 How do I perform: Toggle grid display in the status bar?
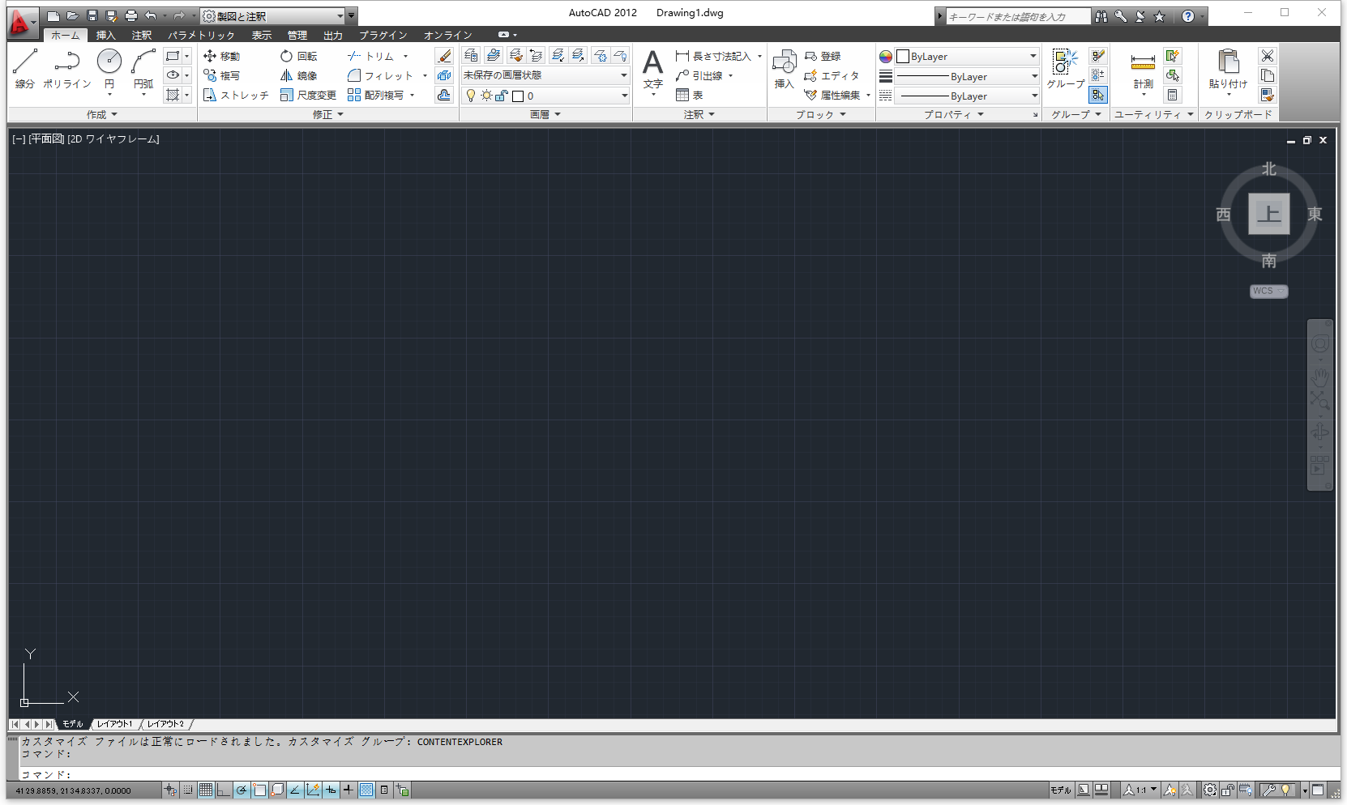tap(206, 790)
